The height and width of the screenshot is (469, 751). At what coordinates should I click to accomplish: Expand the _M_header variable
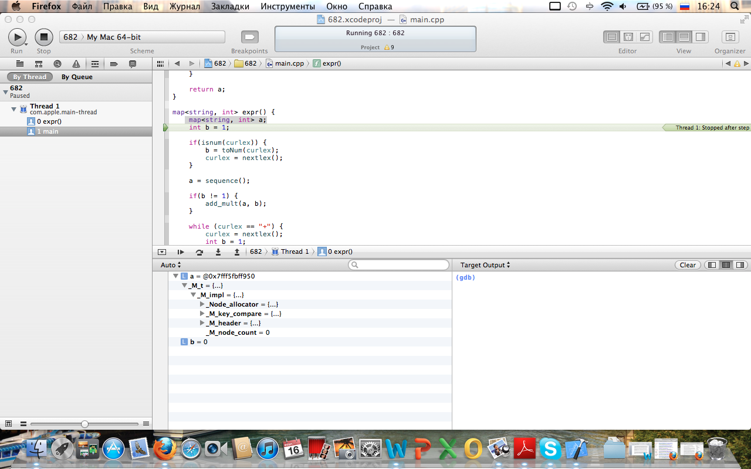(x=202, y=323)
